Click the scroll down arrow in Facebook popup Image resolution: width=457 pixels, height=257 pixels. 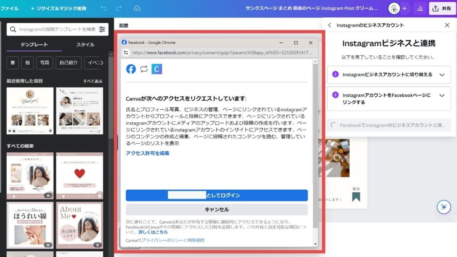click(316, 244)
